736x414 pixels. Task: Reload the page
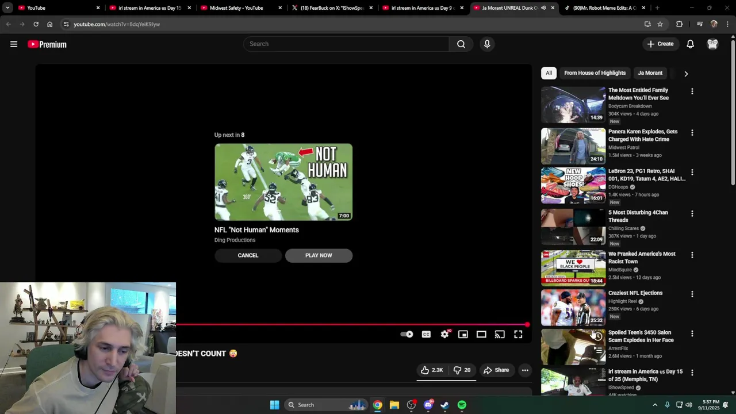tap(36, 24)
